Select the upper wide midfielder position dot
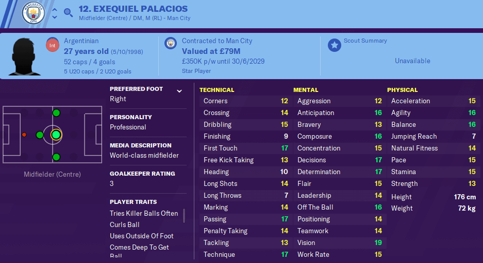The height and width of the screenshot is (263, 483). click(56, 113)
